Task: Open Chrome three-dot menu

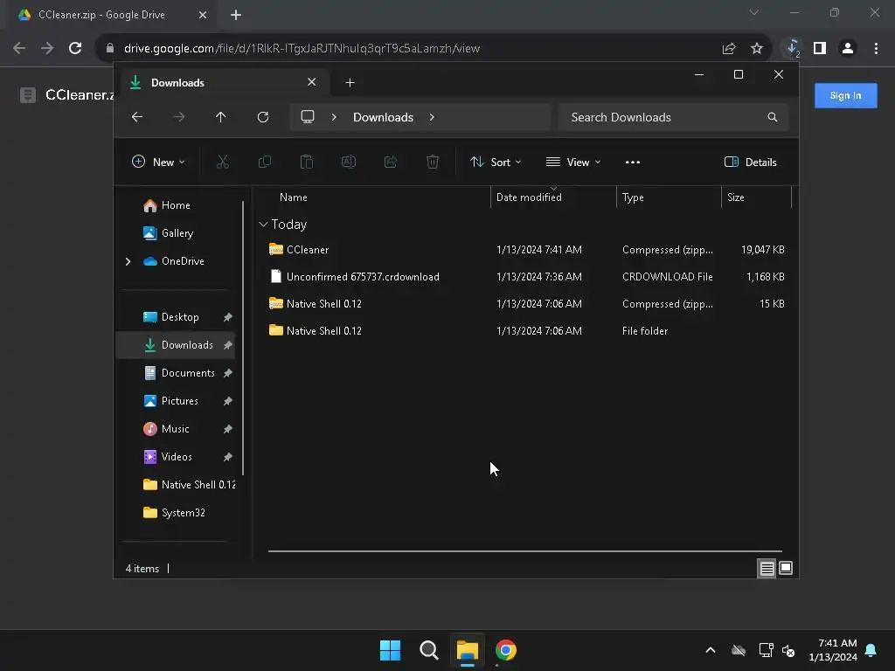Action: [876, 48]
